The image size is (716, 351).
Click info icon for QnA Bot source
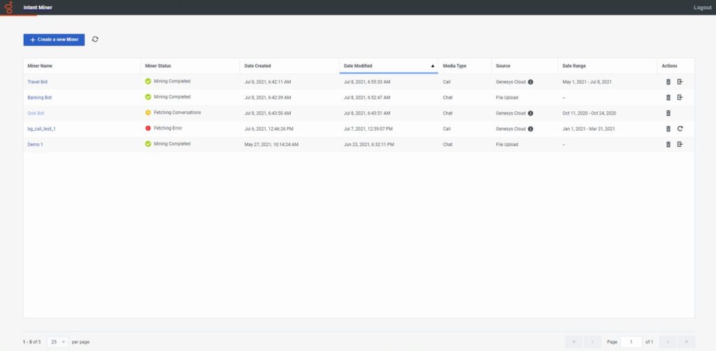click(531, 113)
